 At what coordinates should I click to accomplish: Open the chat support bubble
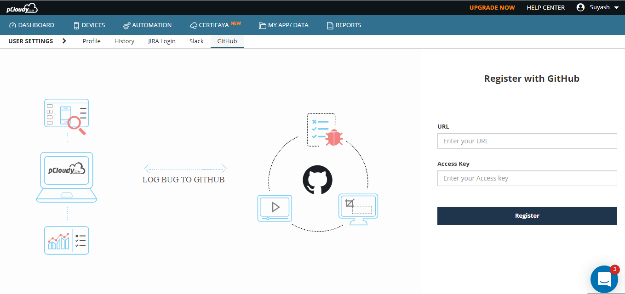point(604,279)
